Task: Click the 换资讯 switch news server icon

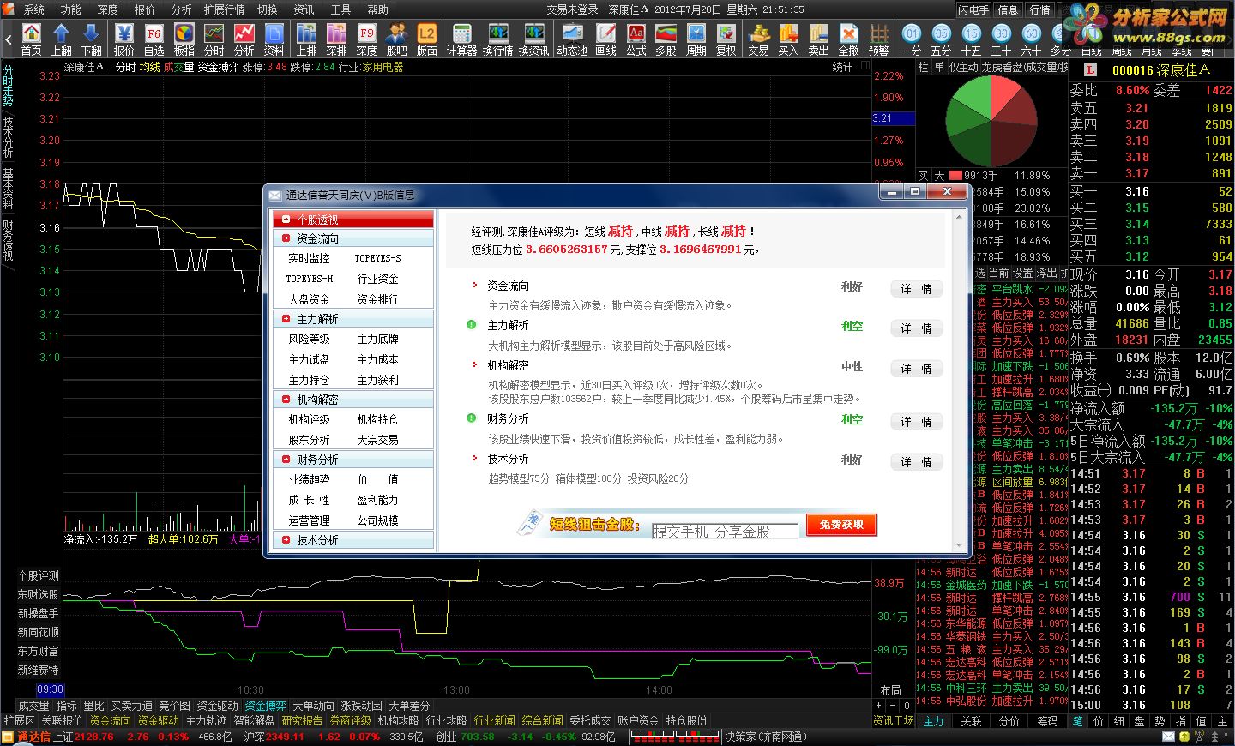Action: pos(533,39)
